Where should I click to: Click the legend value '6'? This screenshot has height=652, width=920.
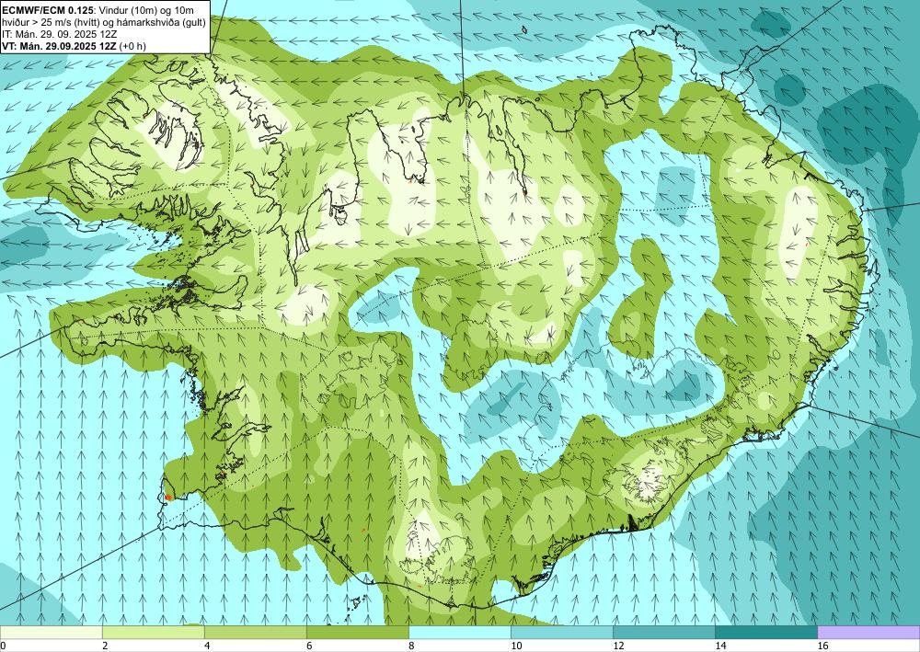(x=308, y=646)
